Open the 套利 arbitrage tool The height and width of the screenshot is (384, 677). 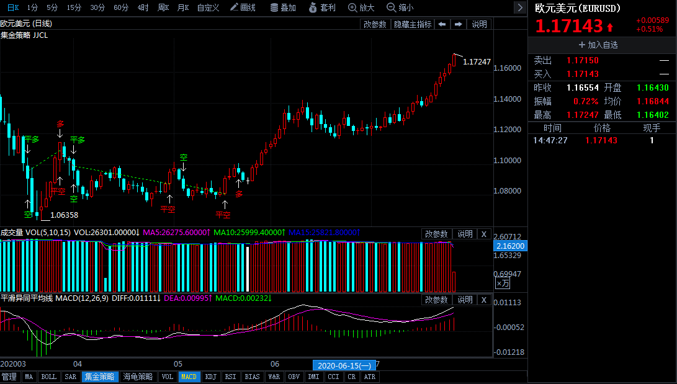coord(322,7)
